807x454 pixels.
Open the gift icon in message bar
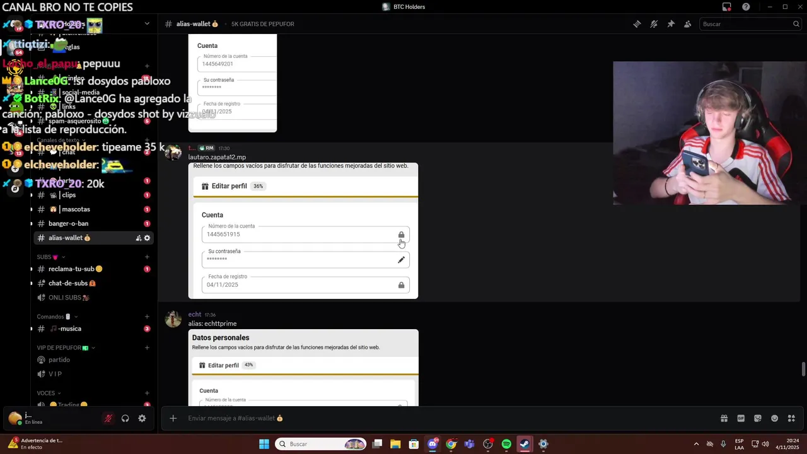(724, 418)
